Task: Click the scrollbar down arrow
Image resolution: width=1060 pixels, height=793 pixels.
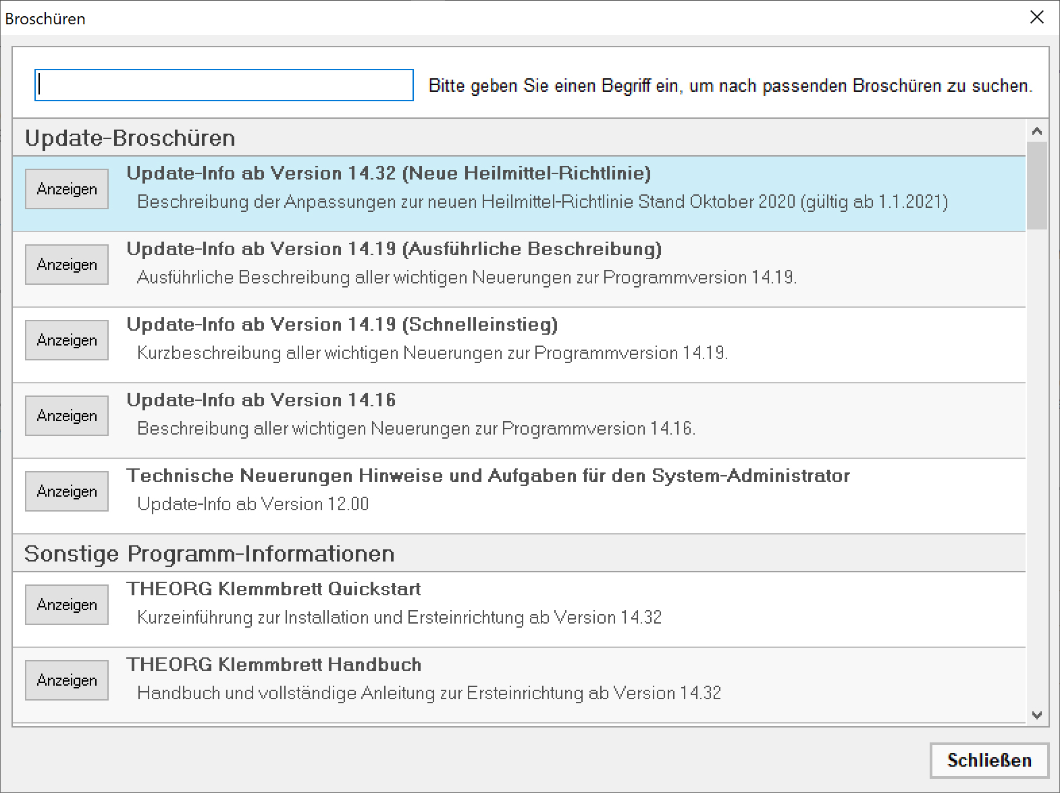Action: (x=1037, y=715)
